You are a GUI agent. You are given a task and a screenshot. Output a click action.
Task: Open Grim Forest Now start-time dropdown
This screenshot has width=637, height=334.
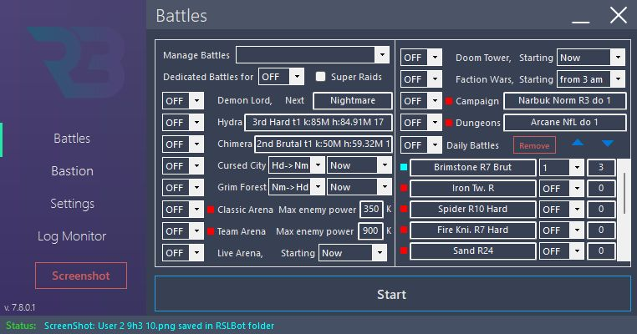(x=359, y=187)
